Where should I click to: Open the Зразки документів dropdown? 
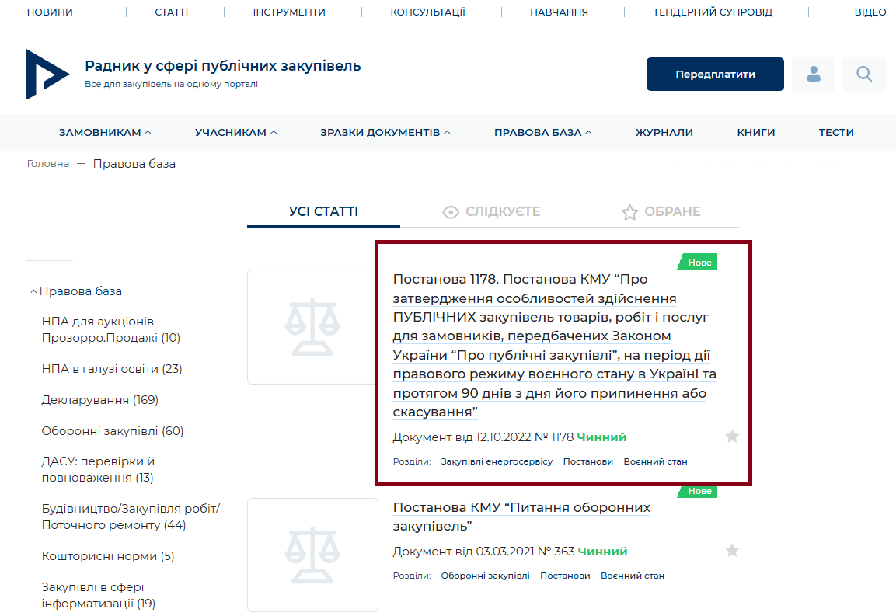click(385, 133)
